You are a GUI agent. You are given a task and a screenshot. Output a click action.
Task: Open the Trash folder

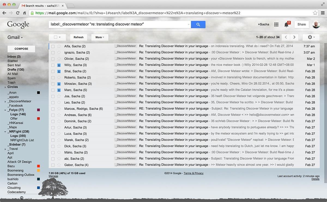pos(11,83)
